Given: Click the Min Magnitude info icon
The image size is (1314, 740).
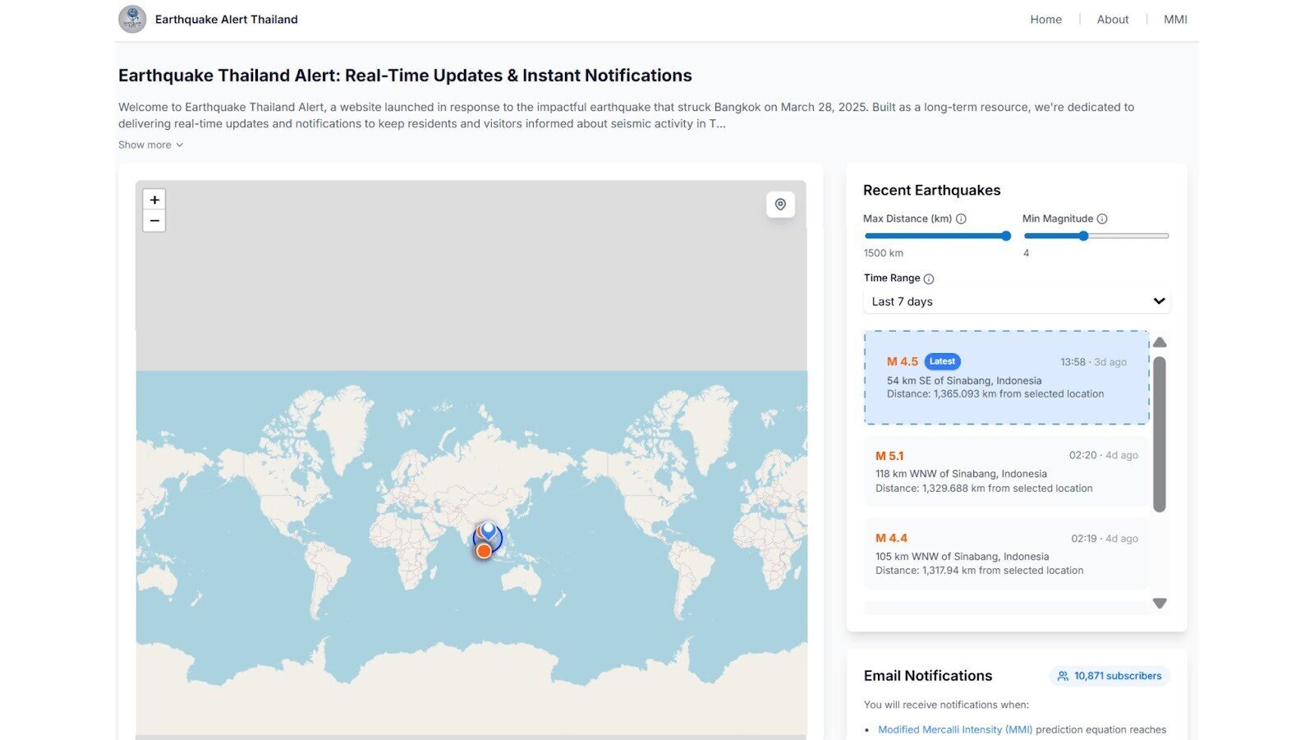Looking at the screenshot, I should (x=1101, y=218).
